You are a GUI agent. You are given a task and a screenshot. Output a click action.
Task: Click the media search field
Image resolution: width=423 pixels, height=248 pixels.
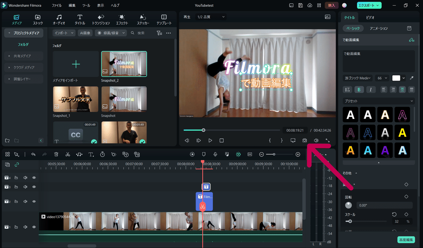(141, 33)
